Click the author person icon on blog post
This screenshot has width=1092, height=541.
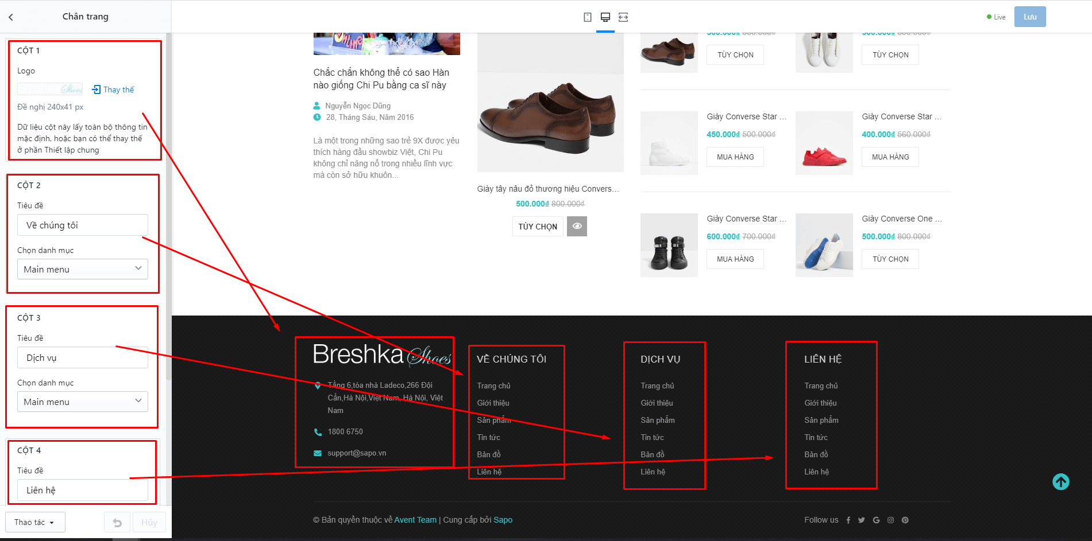pos(317,106)
